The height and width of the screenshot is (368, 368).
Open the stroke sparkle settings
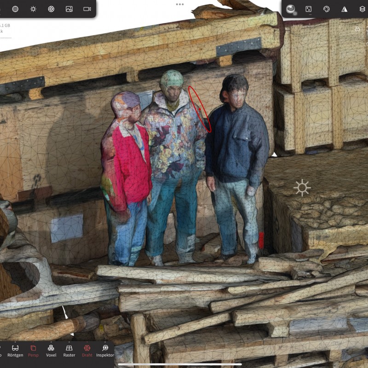coord(309,9)
